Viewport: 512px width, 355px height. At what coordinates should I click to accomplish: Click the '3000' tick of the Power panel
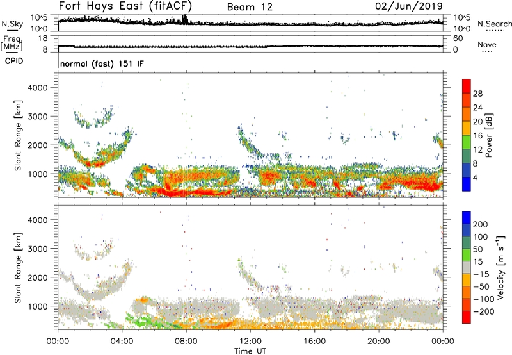(x=38, y=117)
